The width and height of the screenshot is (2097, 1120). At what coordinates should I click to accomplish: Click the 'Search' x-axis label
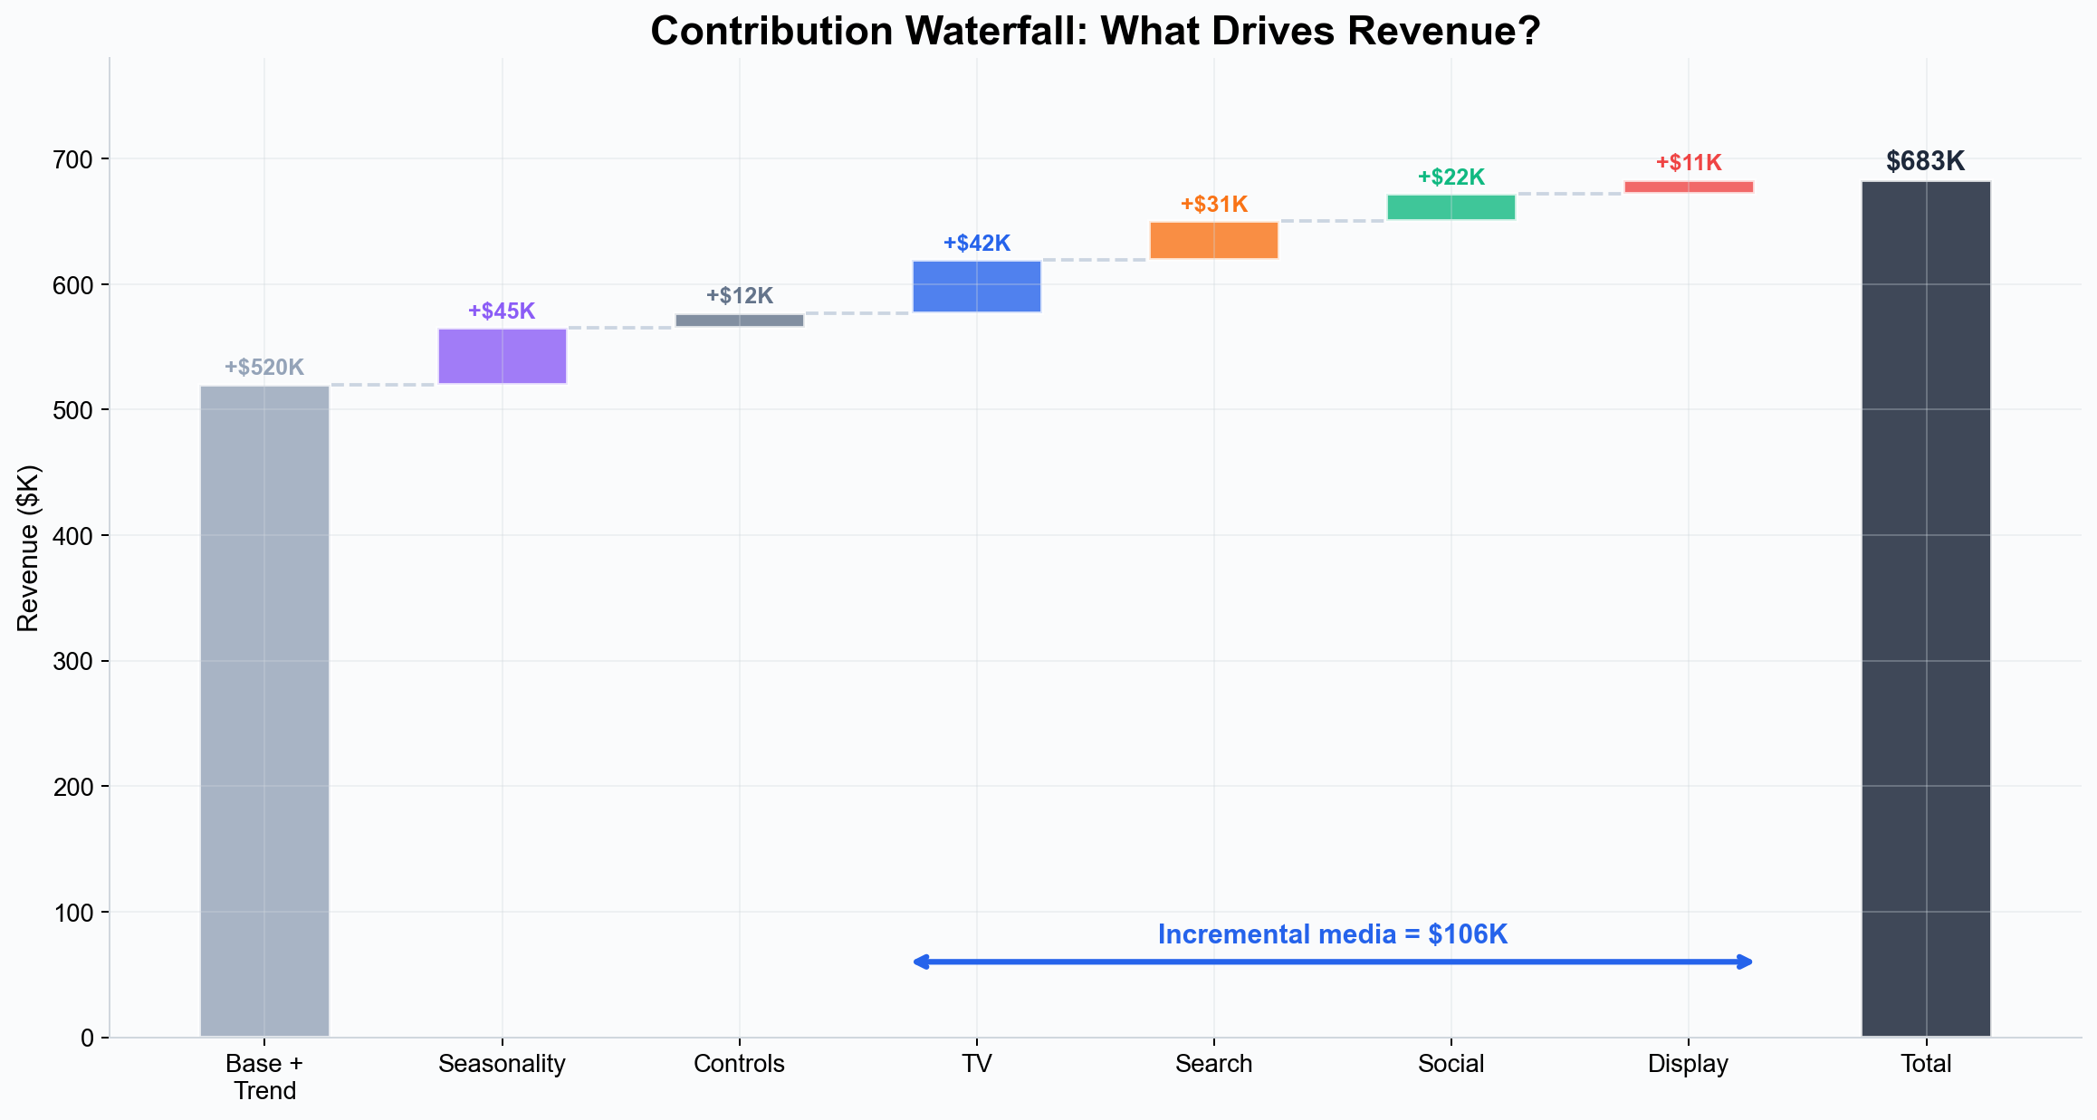tap(1214, 1064)
